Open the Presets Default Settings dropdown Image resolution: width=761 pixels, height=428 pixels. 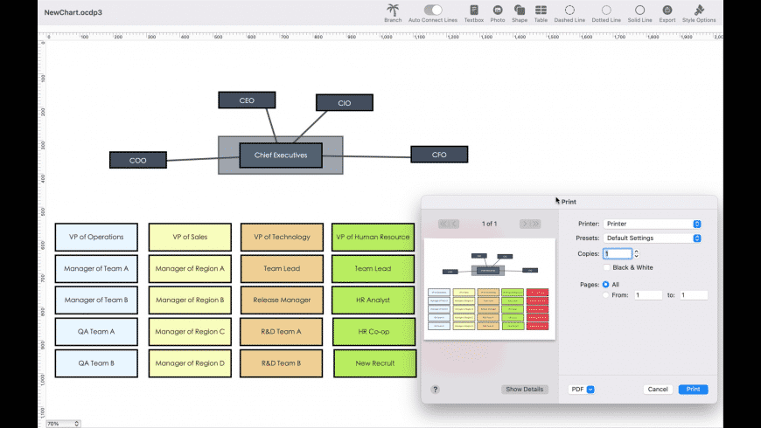coord(653,238)
